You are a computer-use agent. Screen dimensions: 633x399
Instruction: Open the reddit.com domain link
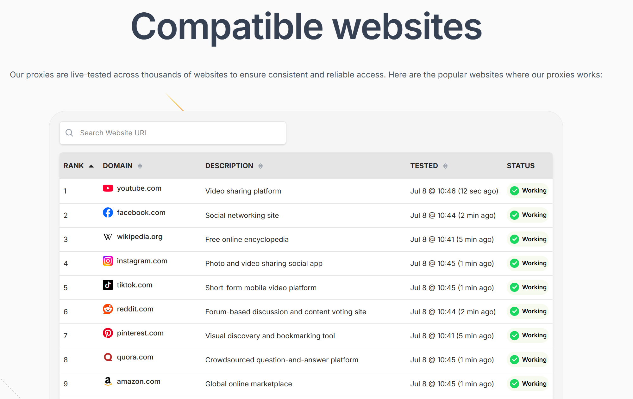pyautogui.click(x=135, y=309)
